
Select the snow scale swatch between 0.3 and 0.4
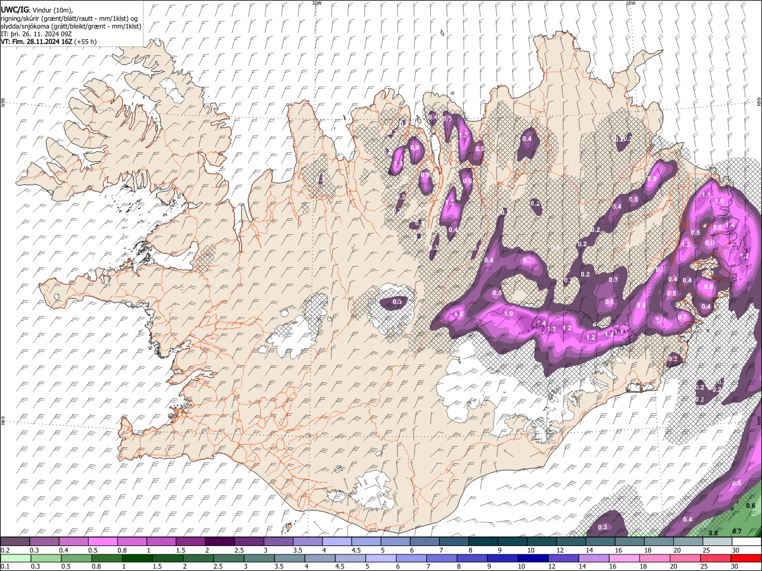tap(44, 542)
